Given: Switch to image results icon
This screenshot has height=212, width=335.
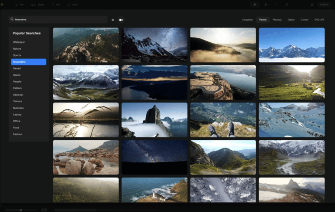Looking at the screenshot, I should click(113, 20).
